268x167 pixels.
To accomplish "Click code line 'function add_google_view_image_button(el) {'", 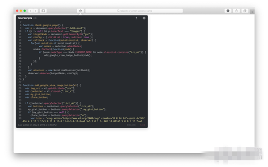I will click(x=52, y=85).
